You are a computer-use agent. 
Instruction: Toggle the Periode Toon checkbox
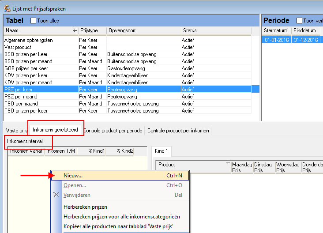coord(300,21)
